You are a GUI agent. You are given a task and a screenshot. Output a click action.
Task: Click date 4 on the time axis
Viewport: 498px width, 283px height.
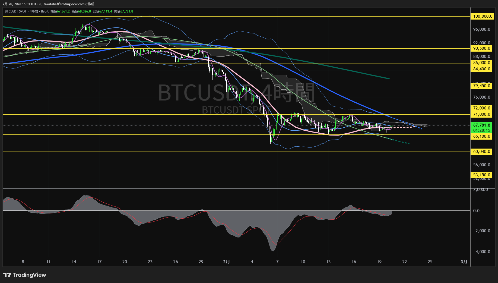pyautogui.click(x=252, y=262)
